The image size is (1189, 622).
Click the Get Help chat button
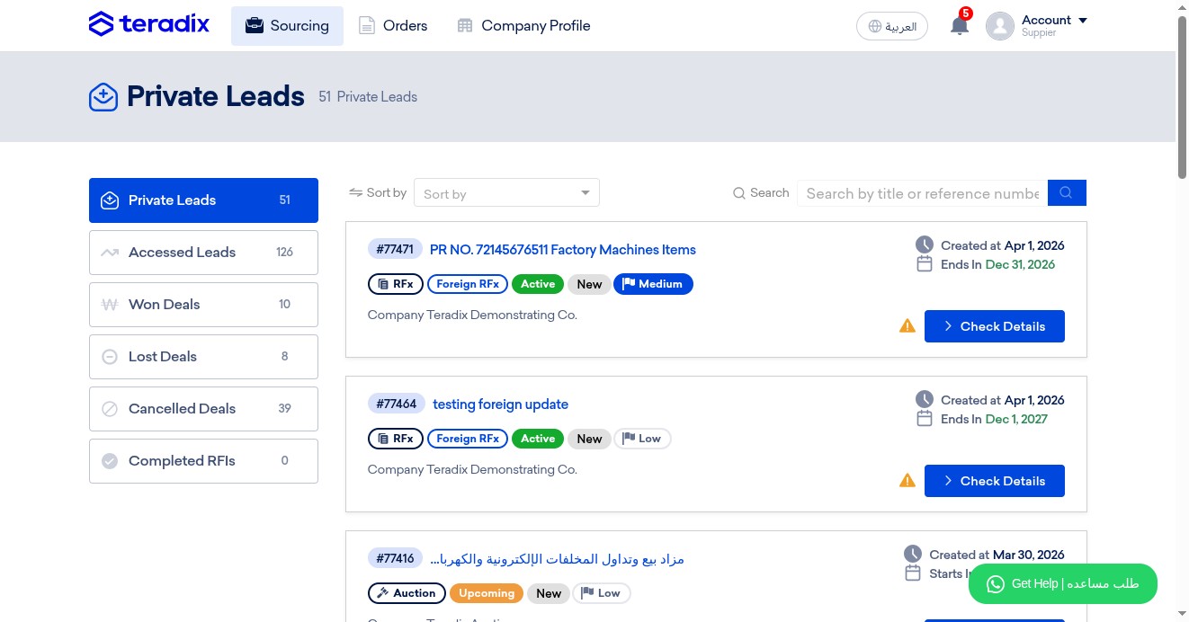tap(1062, 584)
